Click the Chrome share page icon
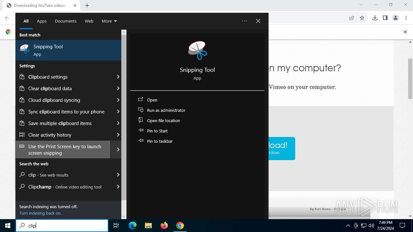413x232 pixels. (352, 18)
